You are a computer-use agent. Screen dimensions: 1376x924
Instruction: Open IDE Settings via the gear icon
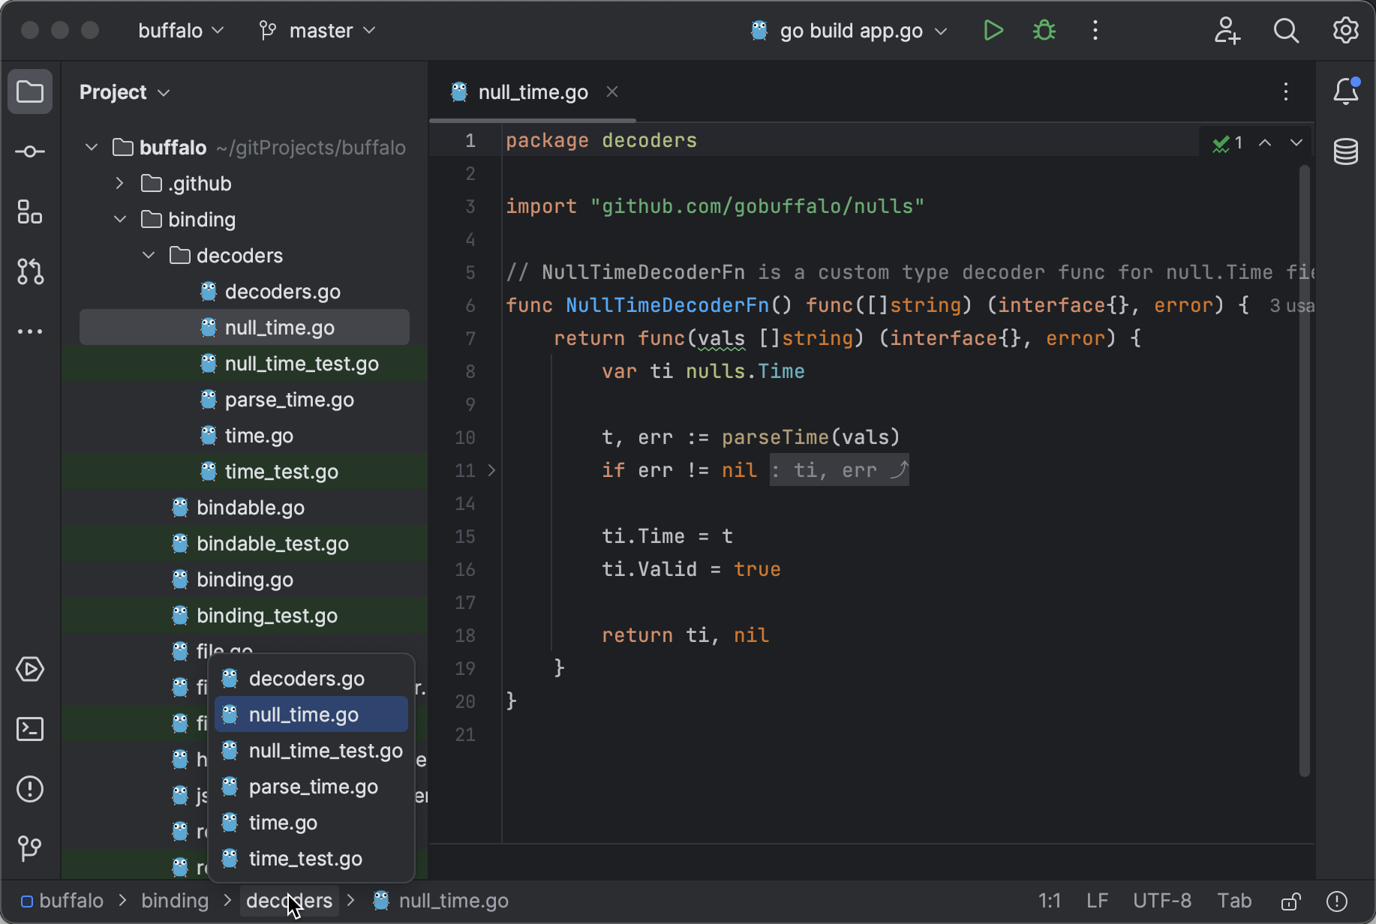point(1344,31)
